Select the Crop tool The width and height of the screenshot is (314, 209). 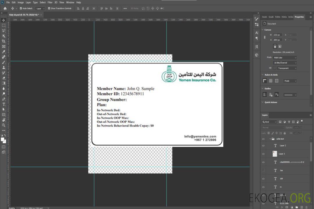[x=4, y=41]
